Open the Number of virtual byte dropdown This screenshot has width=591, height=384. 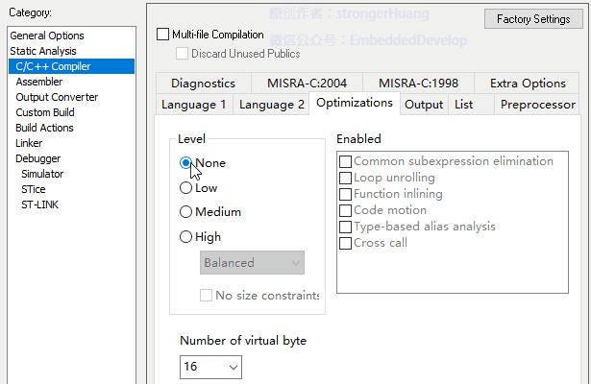[x=210, y=367]
